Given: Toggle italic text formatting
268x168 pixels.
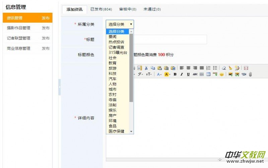Looking at the screenshot, I should 182,74.
